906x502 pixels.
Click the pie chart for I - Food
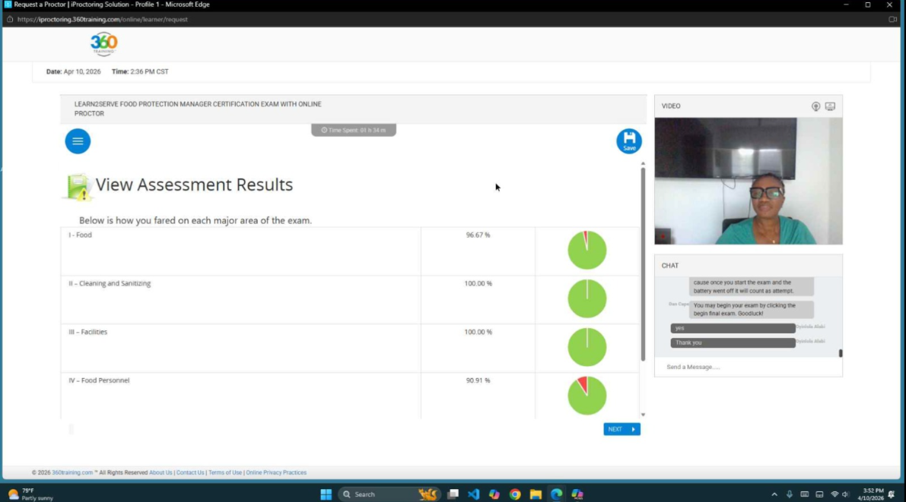587,250
